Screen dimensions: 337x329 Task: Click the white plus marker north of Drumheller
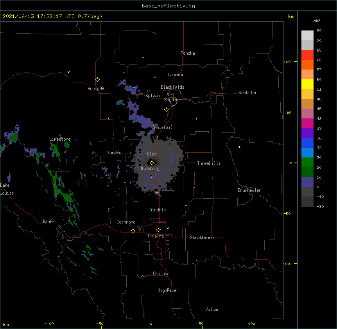239,147
